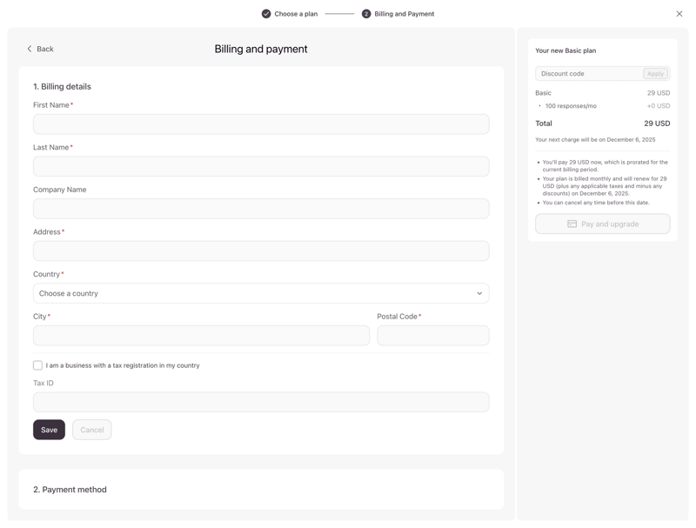Click the Cancel button
Screen dimensions: 696x528
pyautogui.click(x=91, y=429)
